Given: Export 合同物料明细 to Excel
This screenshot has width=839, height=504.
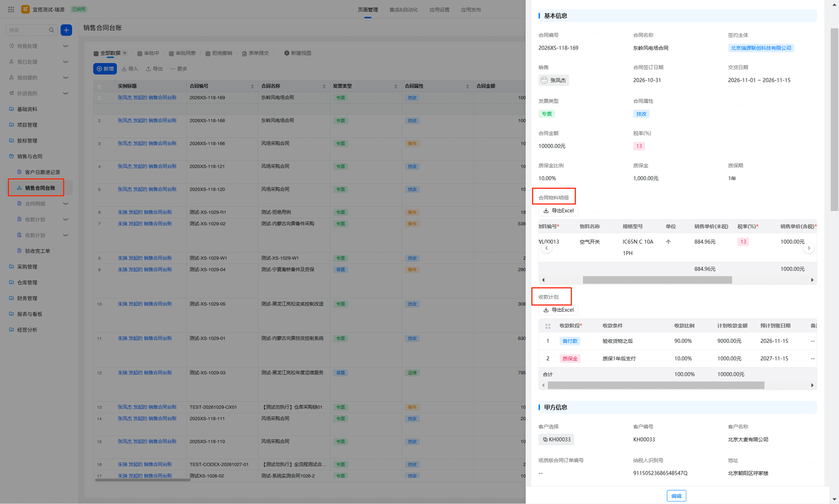Looking at the screenshot, I should [558, 211].
